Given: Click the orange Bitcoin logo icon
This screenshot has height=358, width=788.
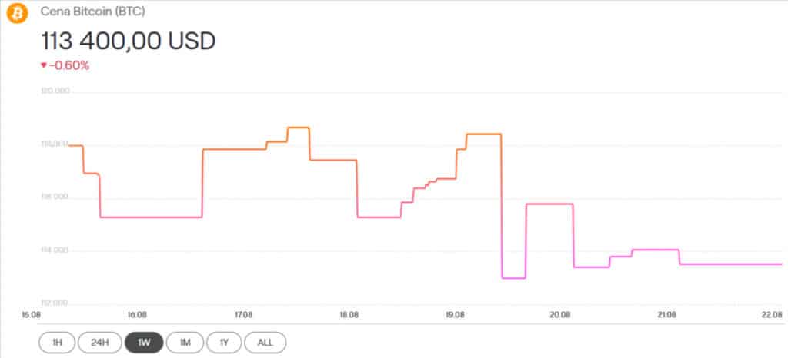Looking at the screenshot, I should pyautogui.click(x=17, y=13).
